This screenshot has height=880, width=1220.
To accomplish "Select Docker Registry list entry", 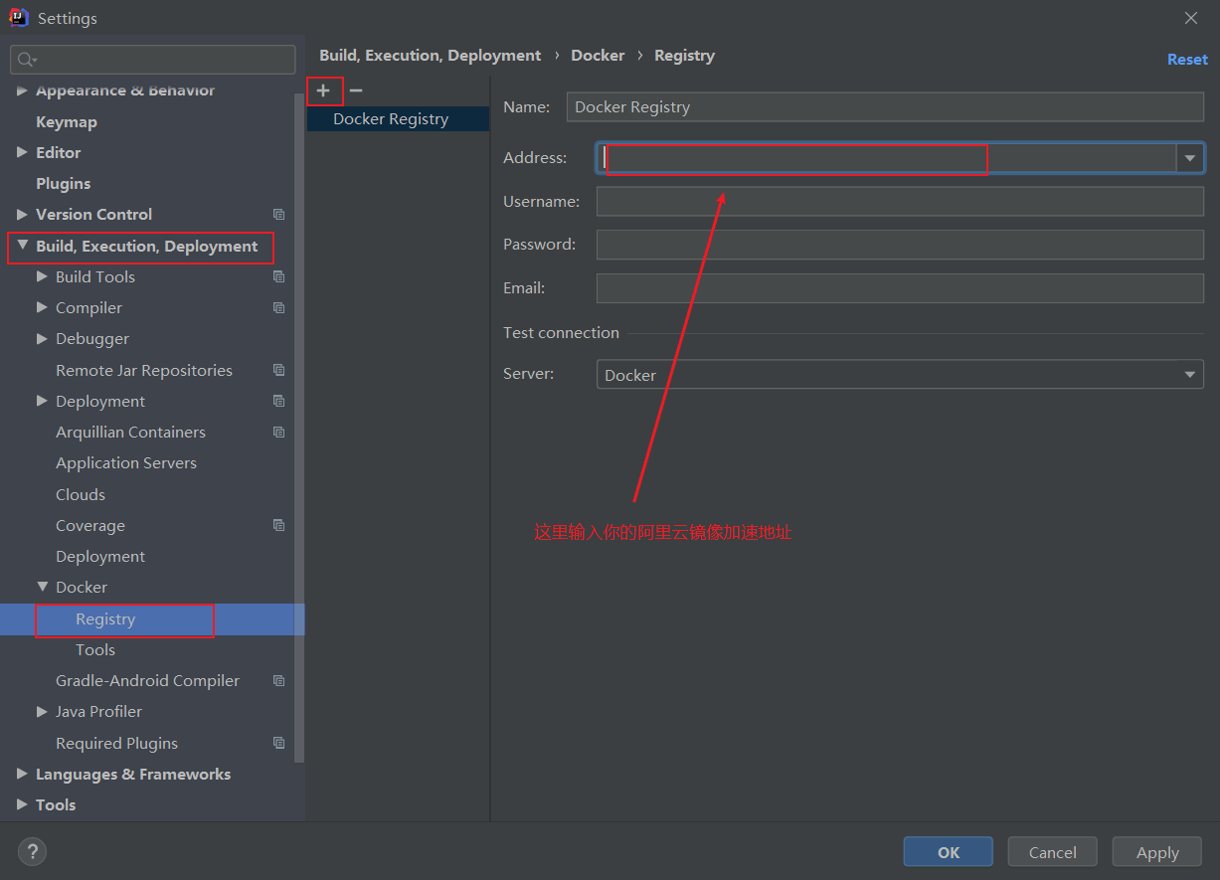I will pos(398,119).
